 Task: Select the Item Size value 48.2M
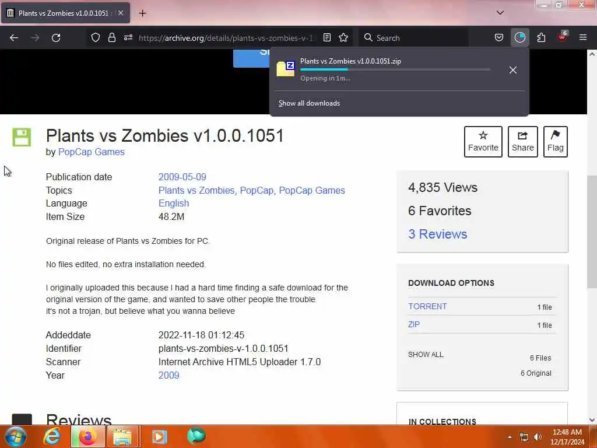(171, 217)
